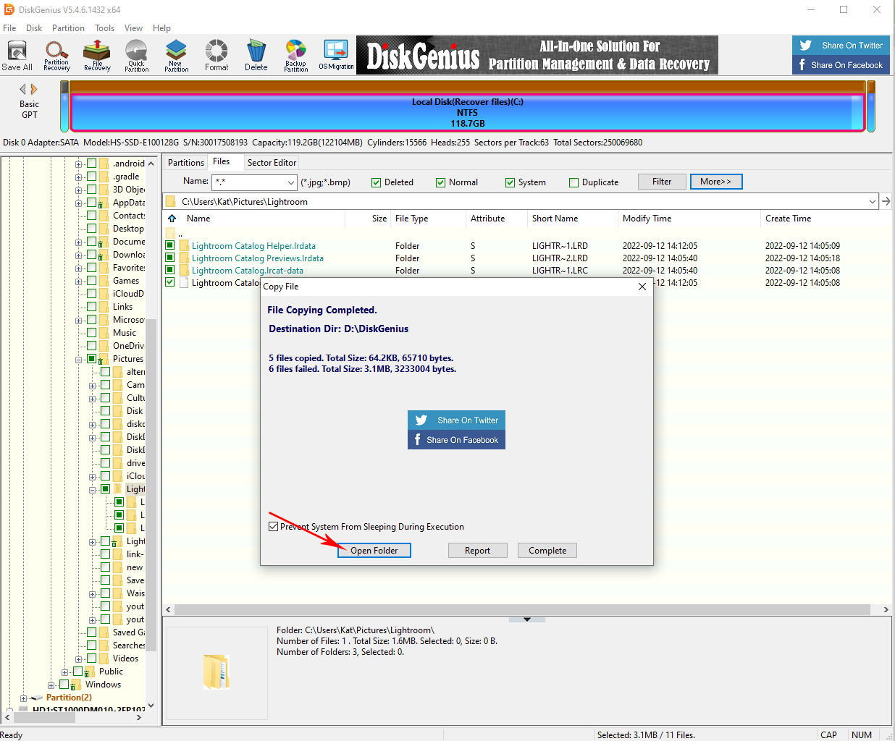Launch the File Recovery tool
Viewport: 895px width, 741px height.
(x=97, y=56)
